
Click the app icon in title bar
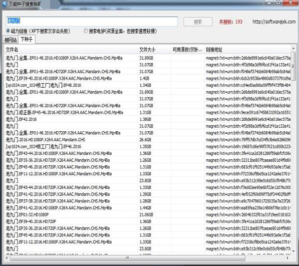click(5, 4)
